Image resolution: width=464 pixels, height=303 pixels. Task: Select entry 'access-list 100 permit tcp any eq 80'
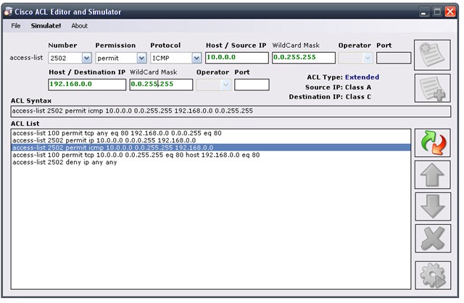pyautogui.click(x=211, y=133)
